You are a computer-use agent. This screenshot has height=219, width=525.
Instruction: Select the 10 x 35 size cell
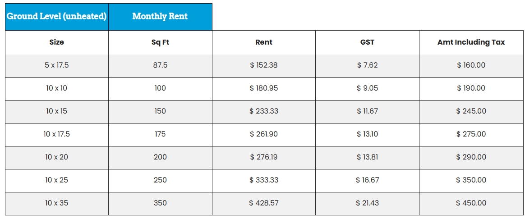click(56, 203)
